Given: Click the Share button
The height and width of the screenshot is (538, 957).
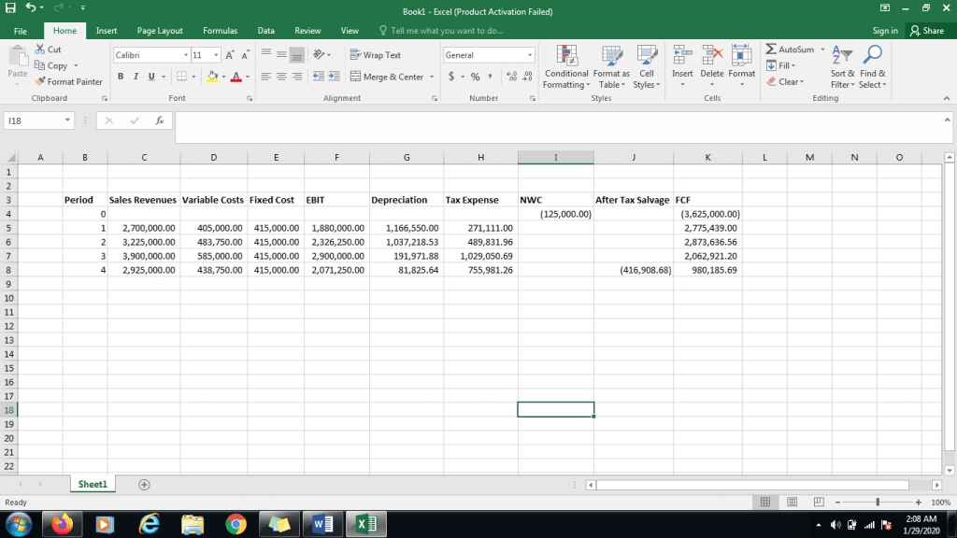Looking at the screenshot, I should click(x=926, y=31).
